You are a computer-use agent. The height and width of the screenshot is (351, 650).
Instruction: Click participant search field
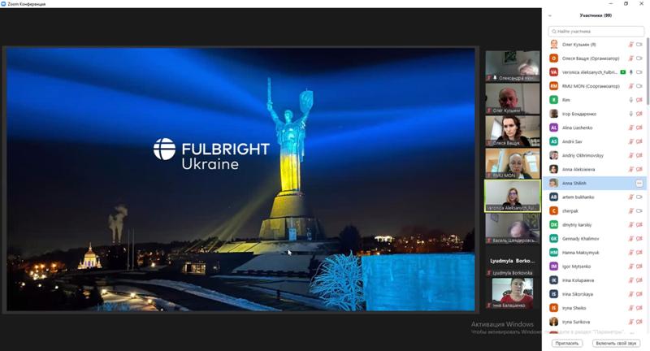(x=596, y=31)
